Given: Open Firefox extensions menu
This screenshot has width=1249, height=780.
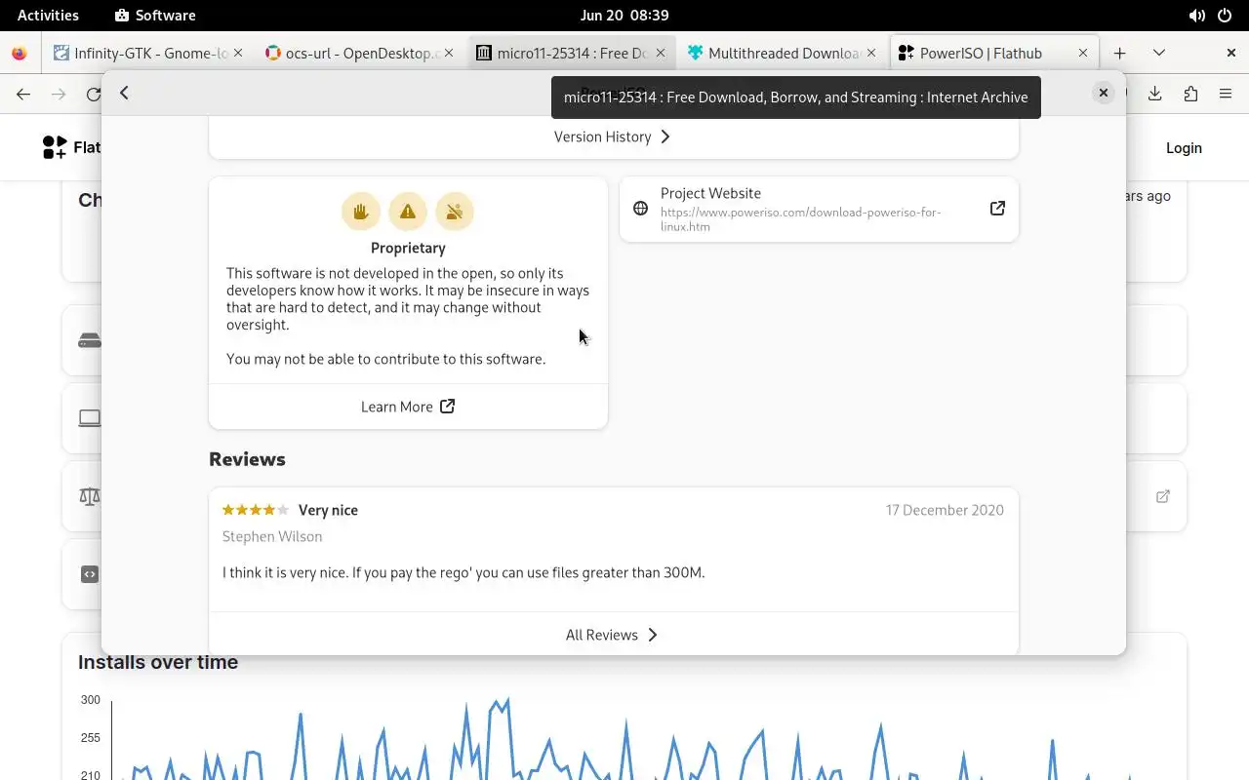Looking at the screenshot, I should click(1190, 94).
